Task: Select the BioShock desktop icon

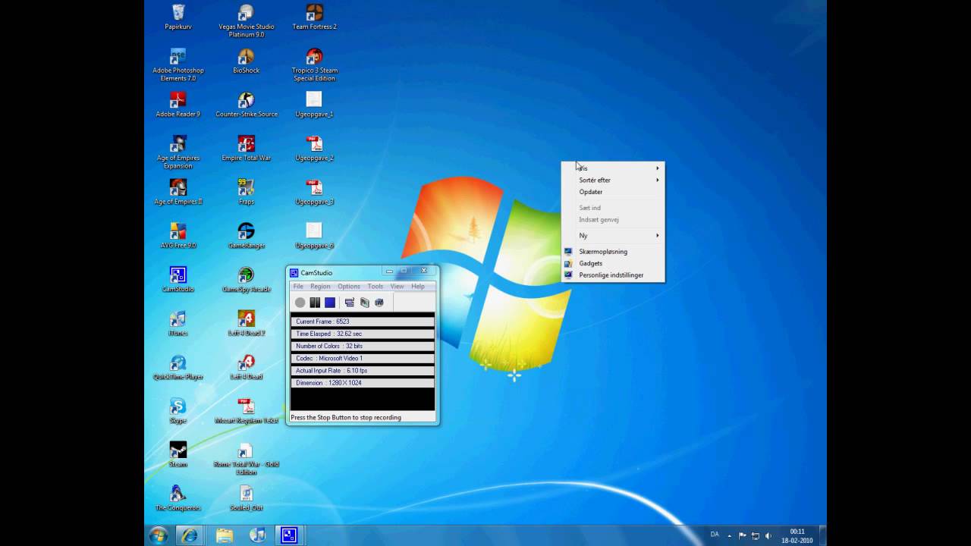Action: click(x=246, y=61)
